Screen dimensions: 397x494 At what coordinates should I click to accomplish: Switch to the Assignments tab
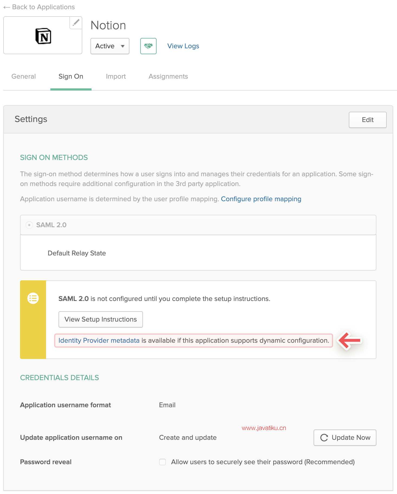click(168, 76)
